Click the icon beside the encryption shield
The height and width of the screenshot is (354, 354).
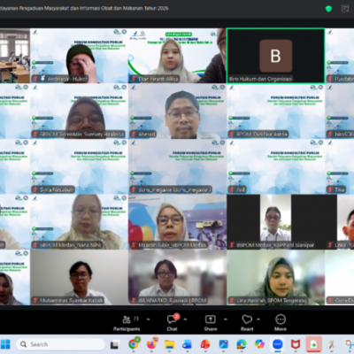pyautogui.click(x=345, y=9)
